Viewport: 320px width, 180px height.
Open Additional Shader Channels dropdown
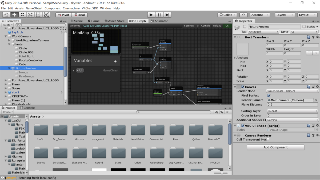[293, 120]
